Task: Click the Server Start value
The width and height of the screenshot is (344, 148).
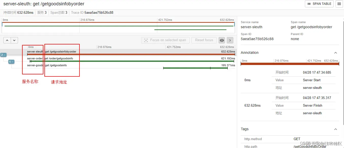Action: 312,80
